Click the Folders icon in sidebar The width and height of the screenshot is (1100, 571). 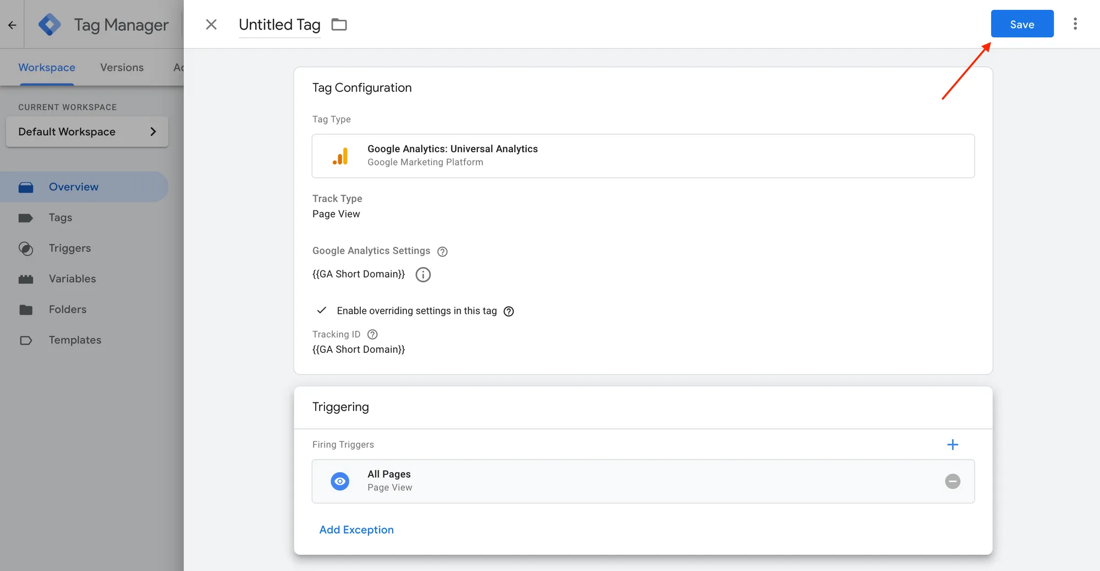(26, 309)
